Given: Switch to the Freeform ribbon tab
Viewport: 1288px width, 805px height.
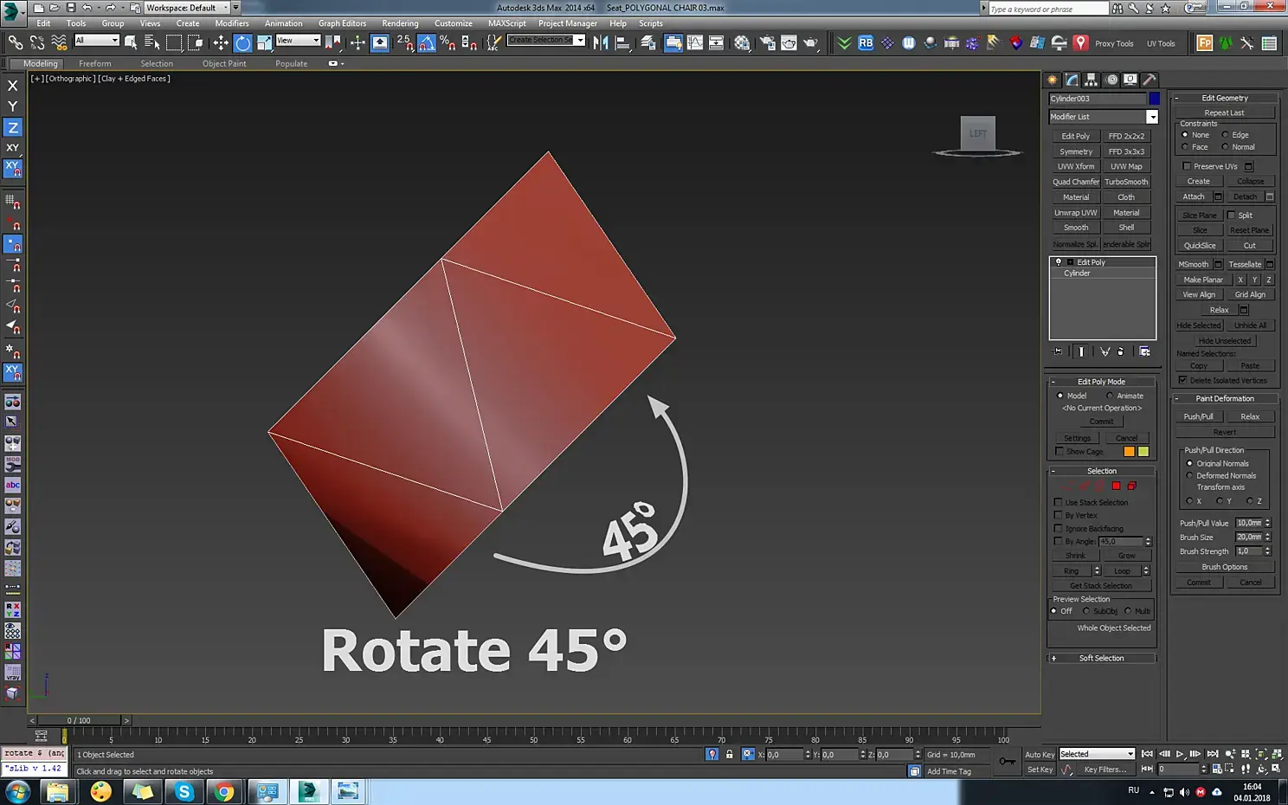Looking at the screenshot, I should pos(94,63).
